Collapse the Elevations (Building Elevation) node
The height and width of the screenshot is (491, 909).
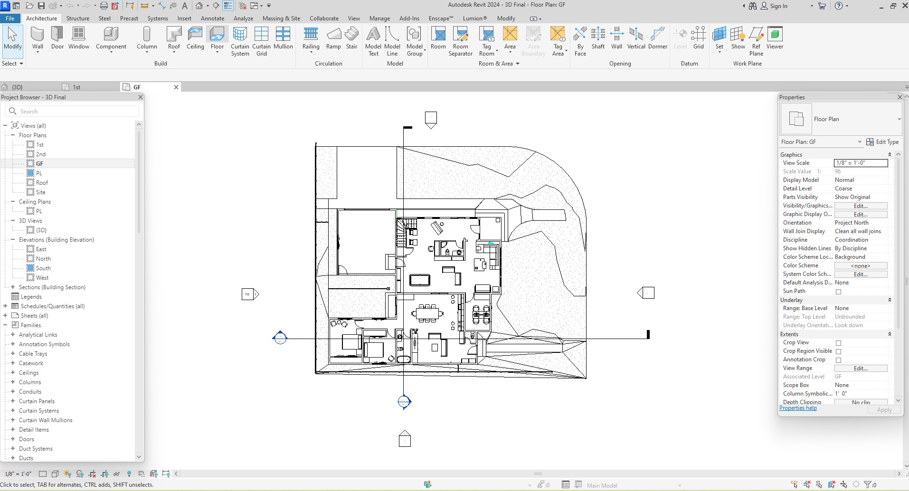click(x=13, y=240)
